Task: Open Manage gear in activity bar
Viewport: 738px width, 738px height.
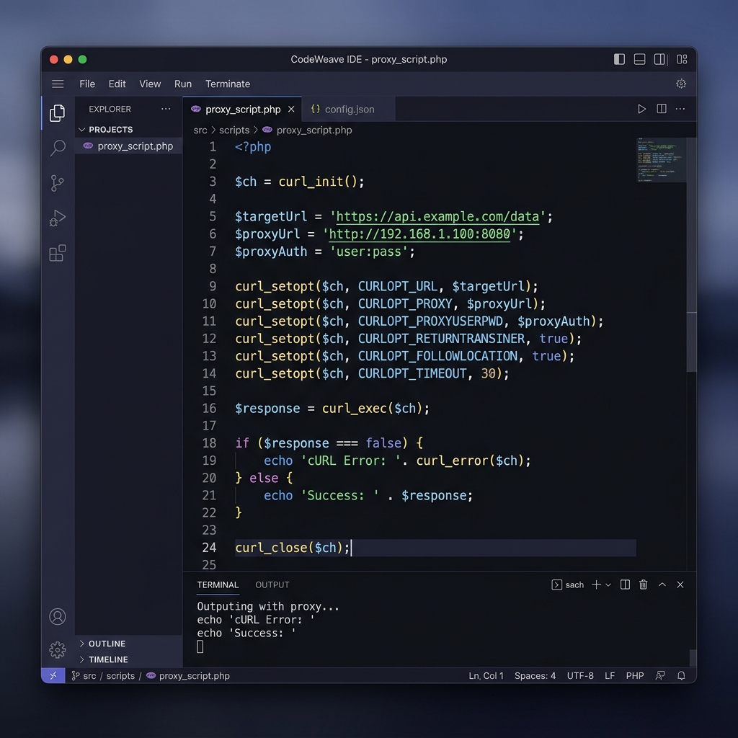Action: click(x=58, y=650)
